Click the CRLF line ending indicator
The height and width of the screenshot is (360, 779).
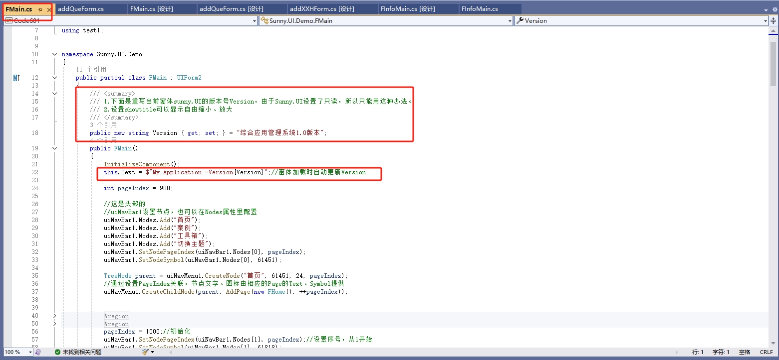point(766,352)
